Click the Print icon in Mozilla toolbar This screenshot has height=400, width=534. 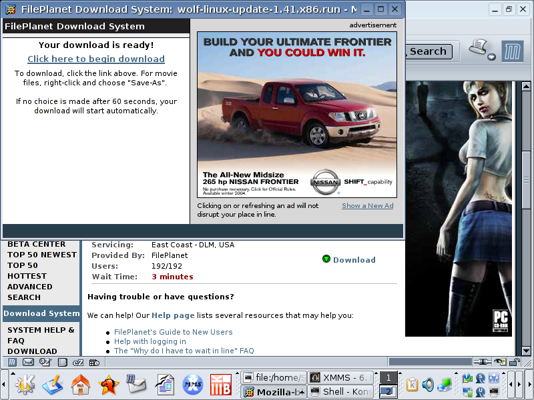(x=478, y=48)
